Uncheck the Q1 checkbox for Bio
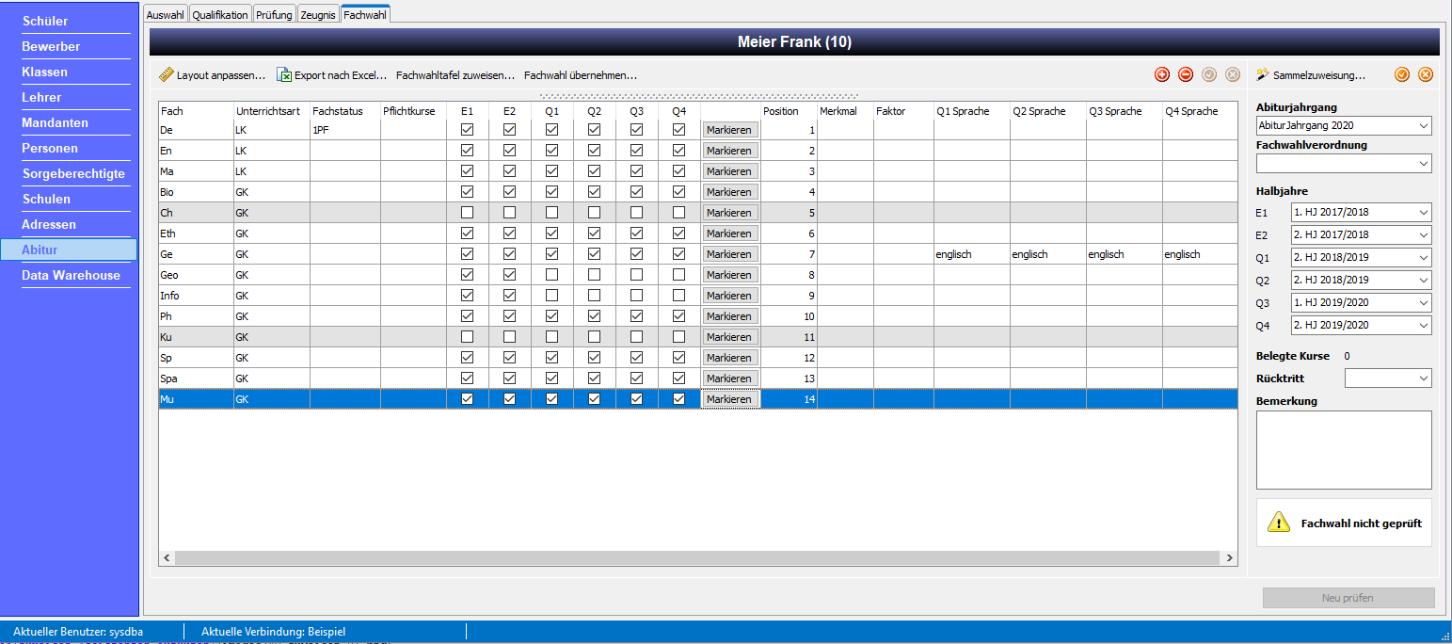This screenshot has height=644, width=1452. coord(552,192)
